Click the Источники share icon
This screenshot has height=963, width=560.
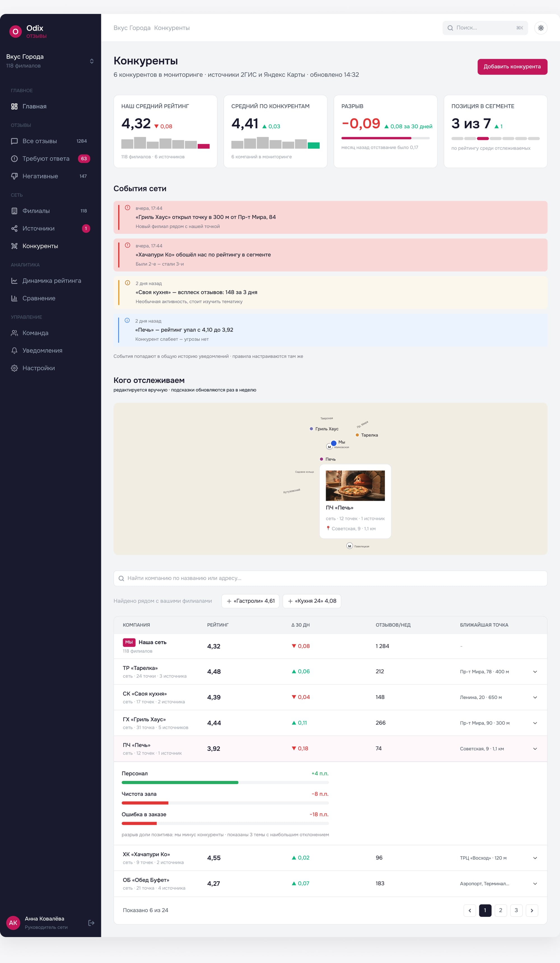(x=15, y=229)
